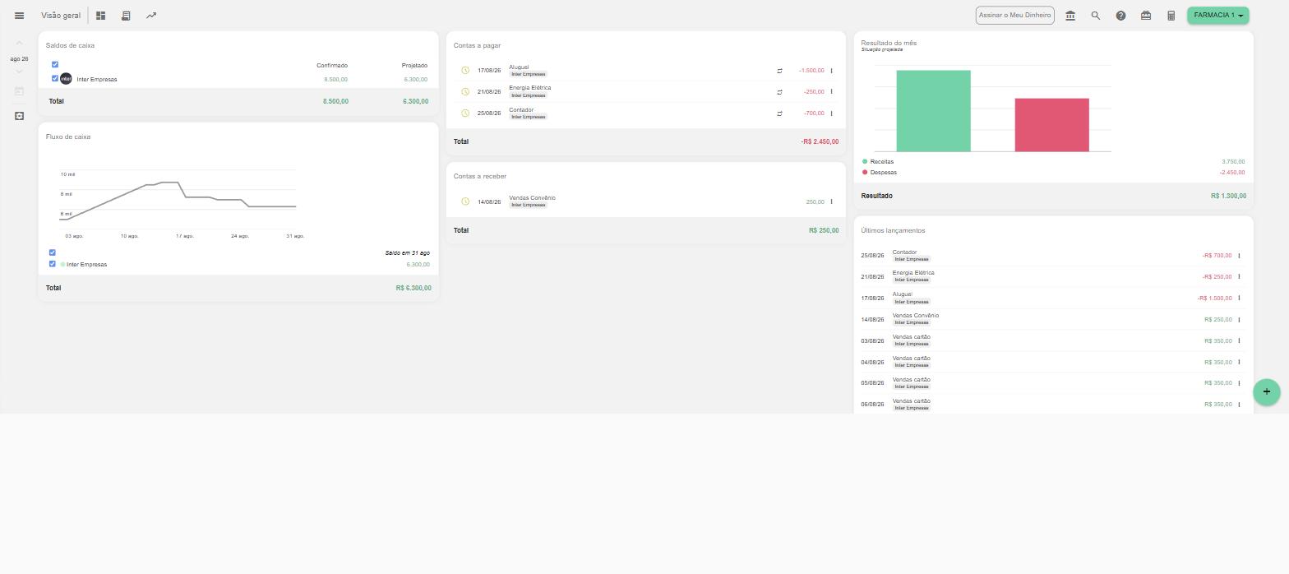Screen dimensions: 1289x574
Task: Click the Confirmado column header
Action: (x=332, y=65)
